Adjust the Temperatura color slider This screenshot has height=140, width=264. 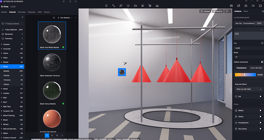245,75
